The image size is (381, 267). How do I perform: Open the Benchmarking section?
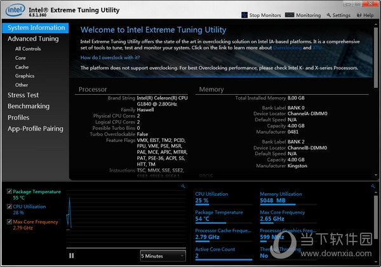(29, 106)
